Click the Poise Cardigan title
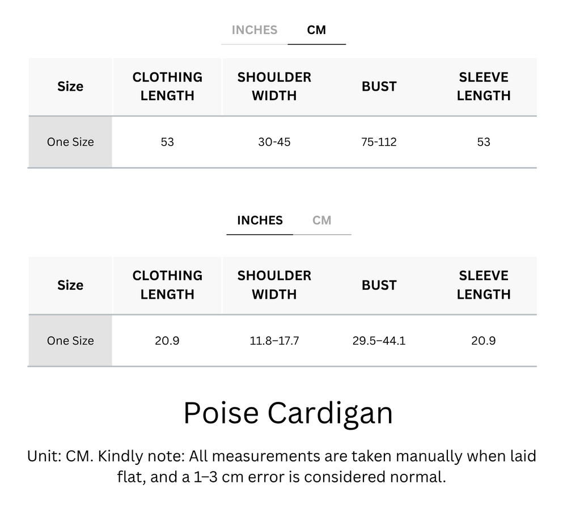The width and height of the screenshot is (567, 509). (288, 413)
